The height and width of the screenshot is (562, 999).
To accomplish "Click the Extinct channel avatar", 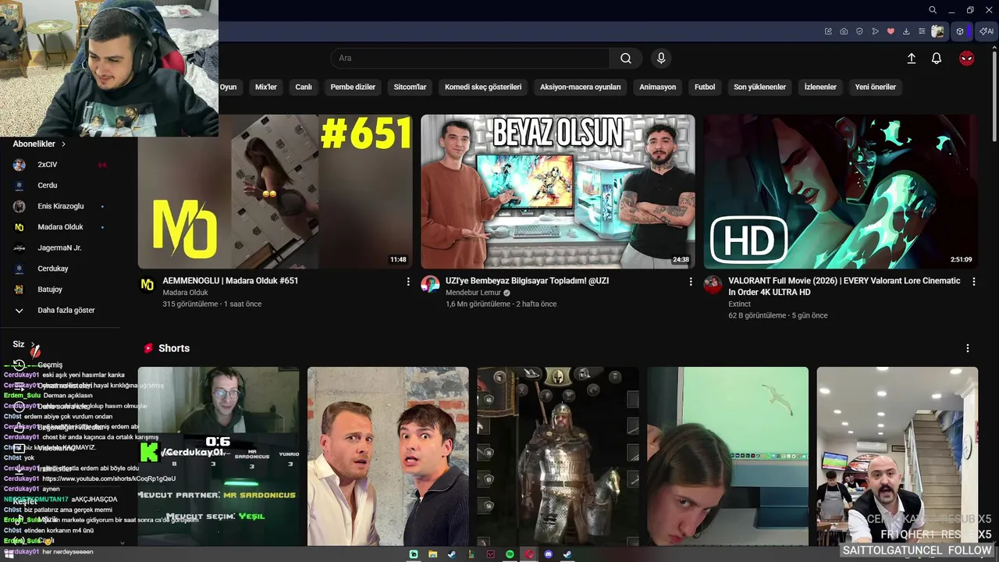I will pyautogui.click(x=713, y=284).
